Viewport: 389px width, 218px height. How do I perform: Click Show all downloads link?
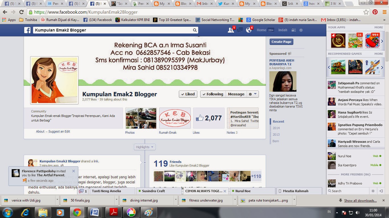pyautogui.click(x=360, y=200)
